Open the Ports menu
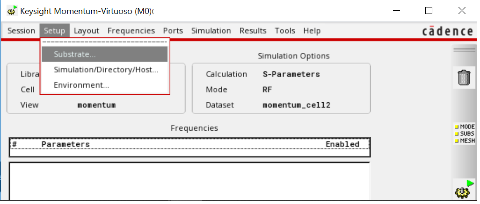The image size is (480, 204). click(x=173, y=31)
